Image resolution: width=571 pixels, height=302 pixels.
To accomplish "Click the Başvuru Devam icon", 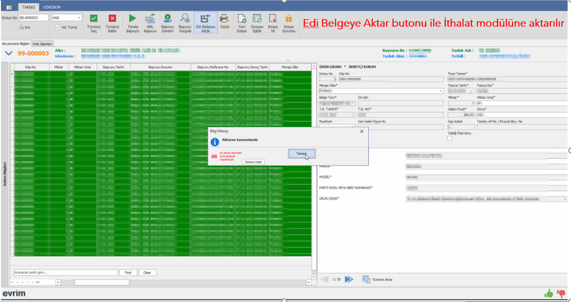I will tap(167, 19).
